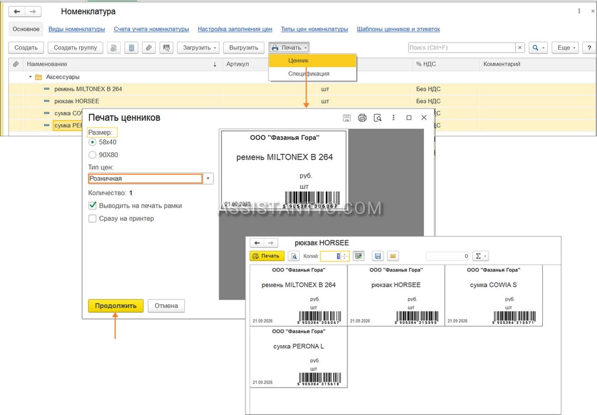Choose Спецификация from the Печать menu

[x=312, y=73]
